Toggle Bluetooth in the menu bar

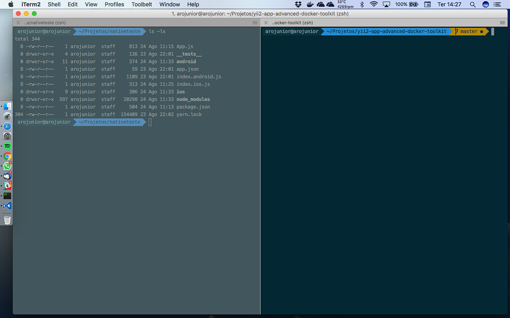pos(362,4)
